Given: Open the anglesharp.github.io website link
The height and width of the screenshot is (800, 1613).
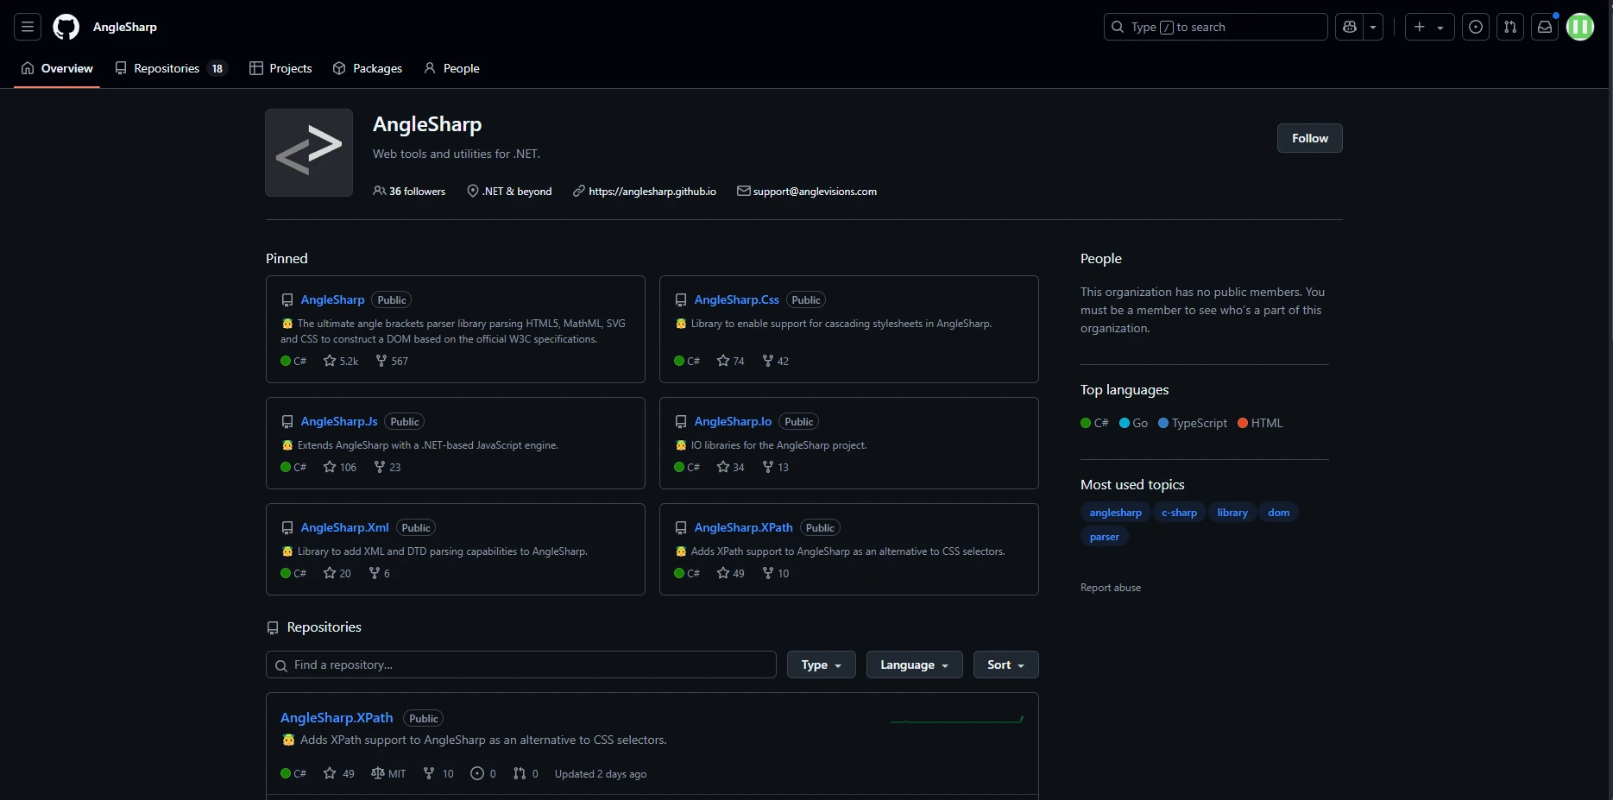Looking at the screenshot, I should point(652,192).
